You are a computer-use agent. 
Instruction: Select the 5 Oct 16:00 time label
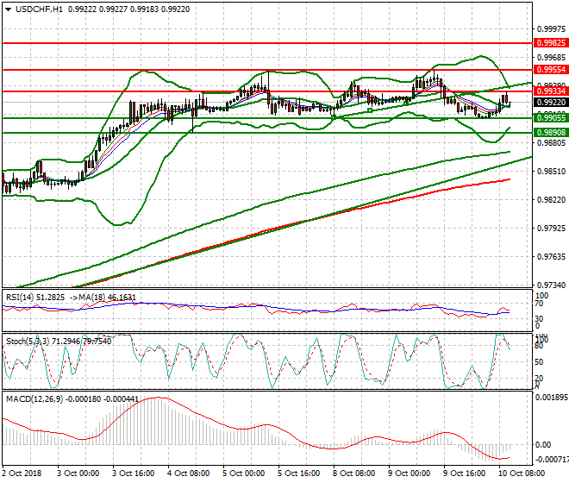pos(298,474)
